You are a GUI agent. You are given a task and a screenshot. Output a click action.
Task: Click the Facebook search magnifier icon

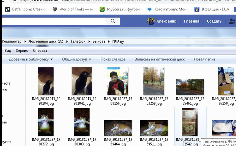coord(113,21)
